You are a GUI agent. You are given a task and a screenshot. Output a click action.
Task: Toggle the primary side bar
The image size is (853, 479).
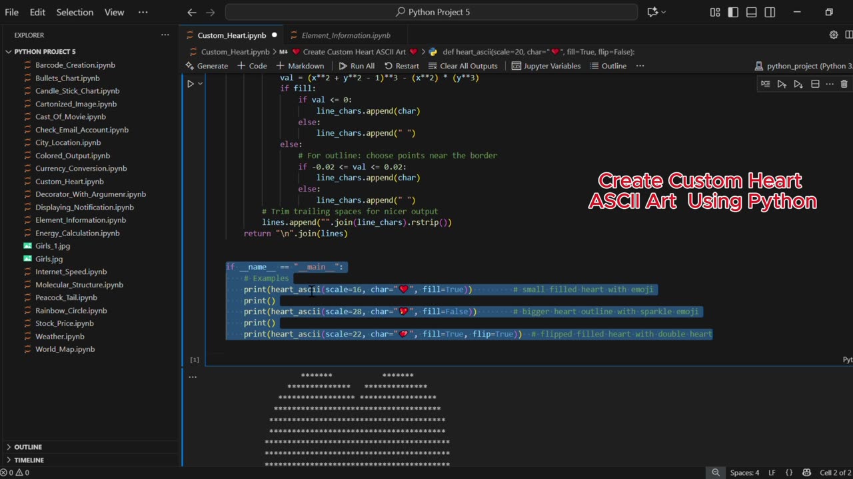[x=733, y=12]
